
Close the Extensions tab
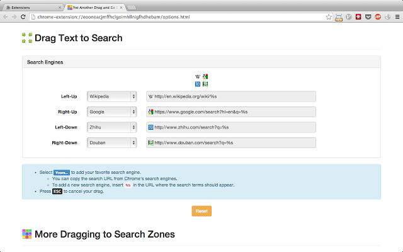click(x=60, y=8)
